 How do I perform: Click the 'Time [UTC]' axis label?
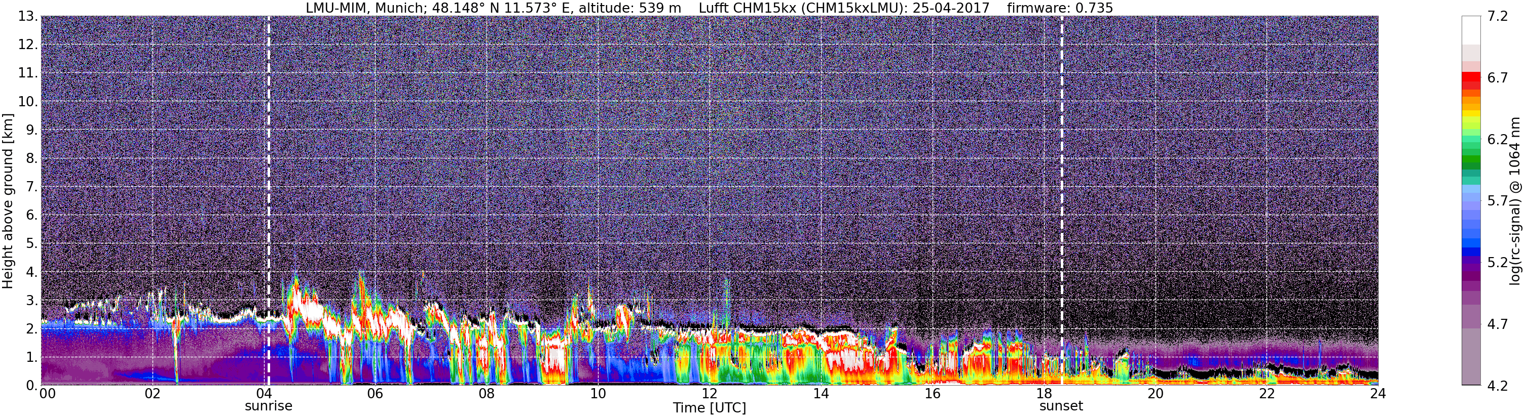click(709, 408)
